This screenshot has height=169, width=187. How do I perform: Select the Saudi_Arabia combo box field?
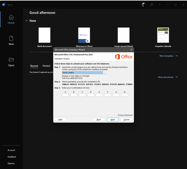tap(84, 73)
